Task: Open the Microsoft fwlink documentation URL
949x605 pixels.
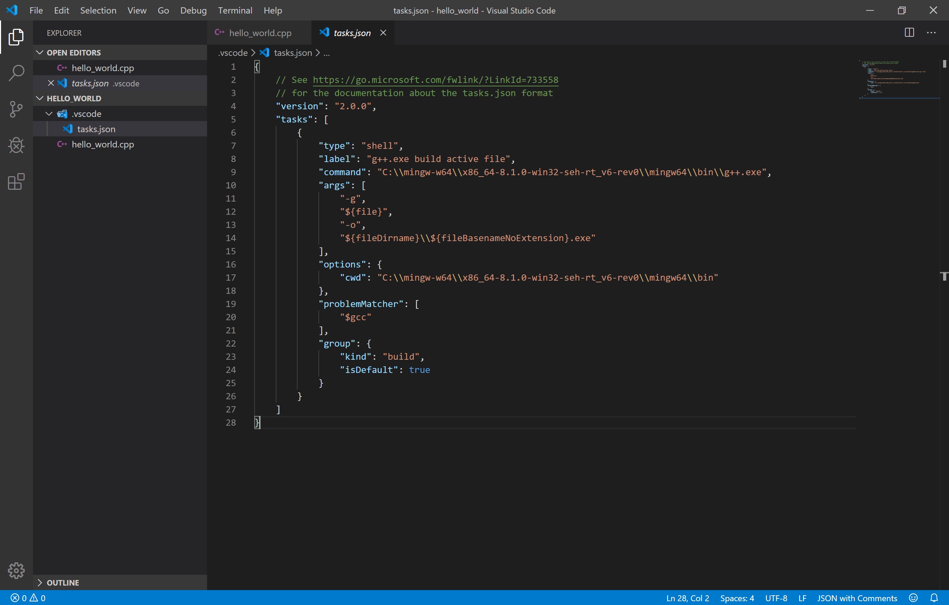Action: (x=435, y=80)
